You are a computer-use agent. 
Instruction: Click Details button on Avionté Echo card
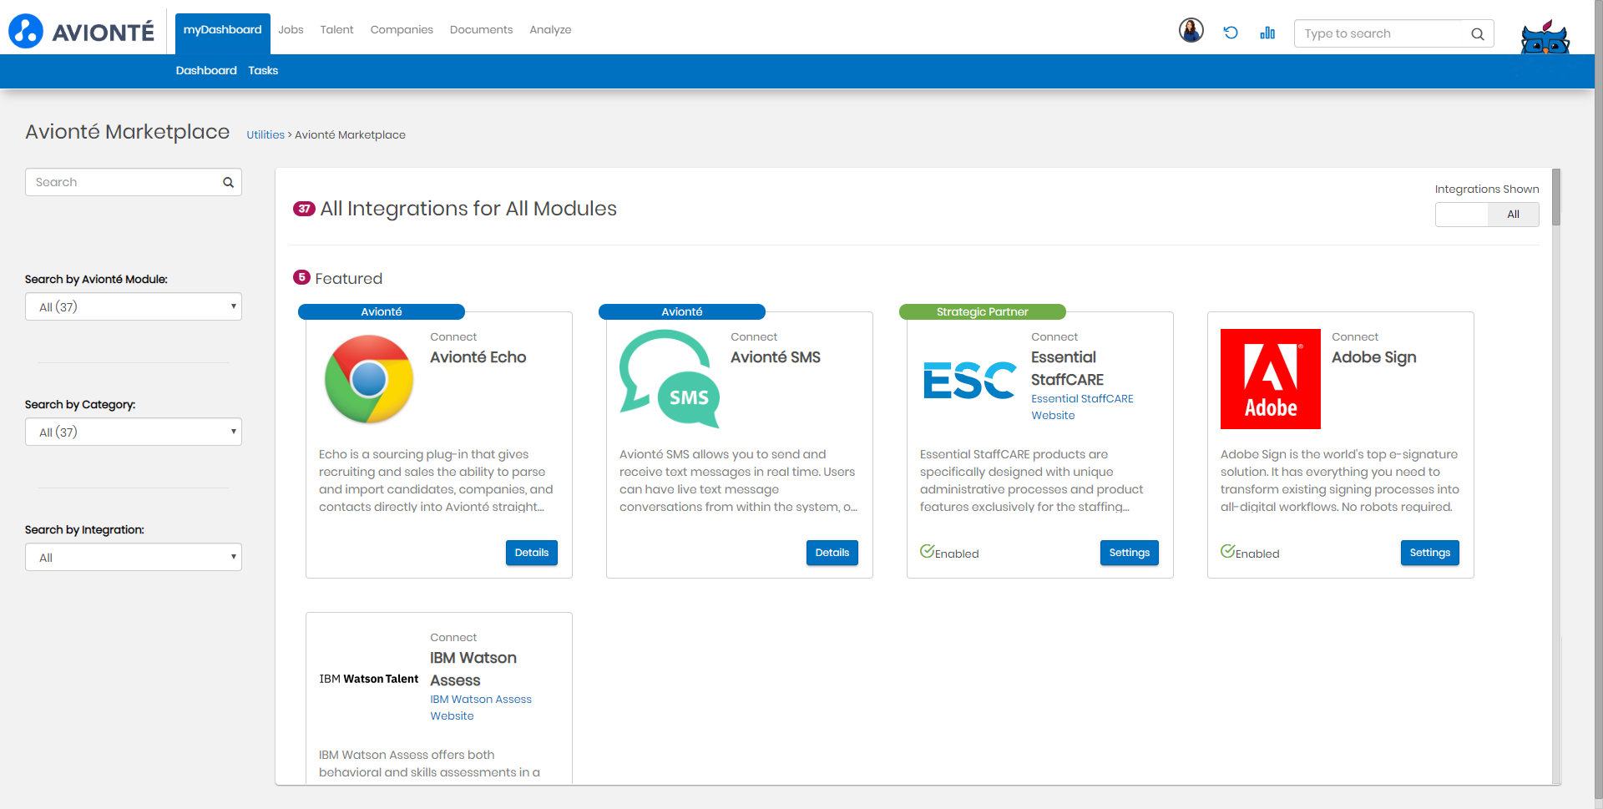532,553
